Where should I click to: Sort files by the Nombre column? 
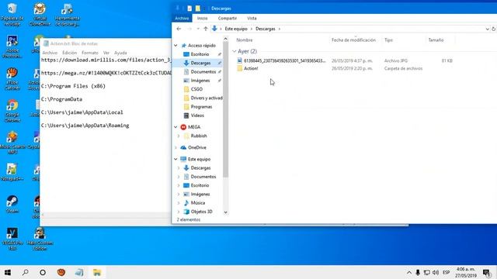coord(245,40)
